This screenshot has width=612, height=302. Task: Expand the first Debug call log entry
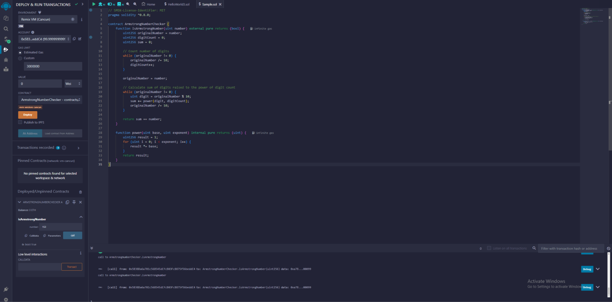pos(598,269)
